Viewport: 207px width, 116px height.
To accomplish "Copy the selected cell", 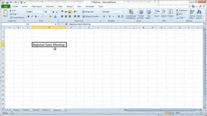I will [13, 14].
